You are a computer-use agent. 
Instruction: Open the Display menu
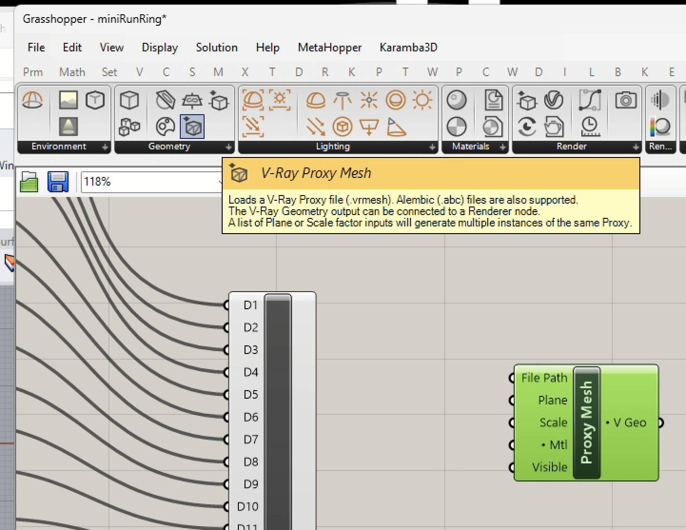click(x=160, y=48)
